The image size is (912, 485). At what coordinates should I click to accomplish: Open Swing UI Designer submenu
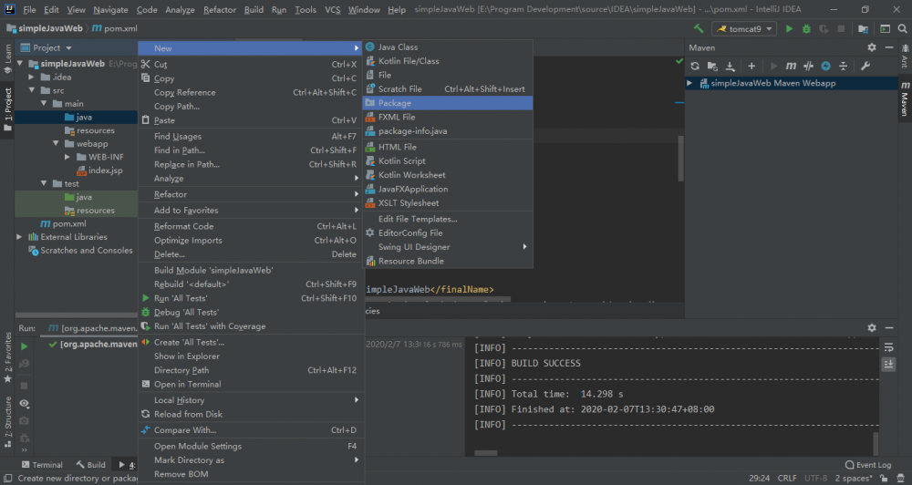[x=447, y=247]
